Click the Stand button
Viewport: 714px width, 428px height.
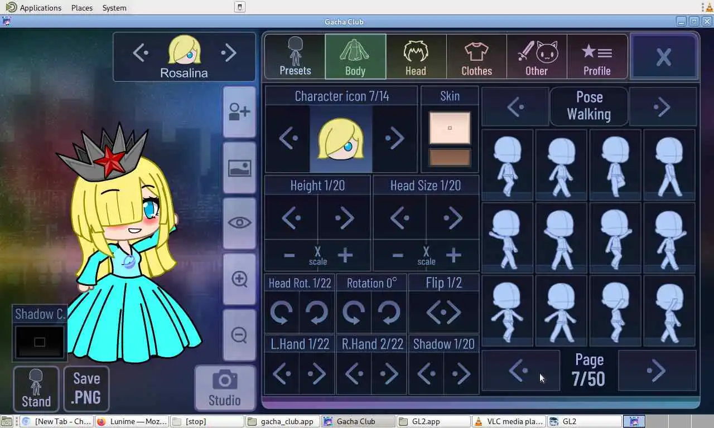(x=36, y=388)
